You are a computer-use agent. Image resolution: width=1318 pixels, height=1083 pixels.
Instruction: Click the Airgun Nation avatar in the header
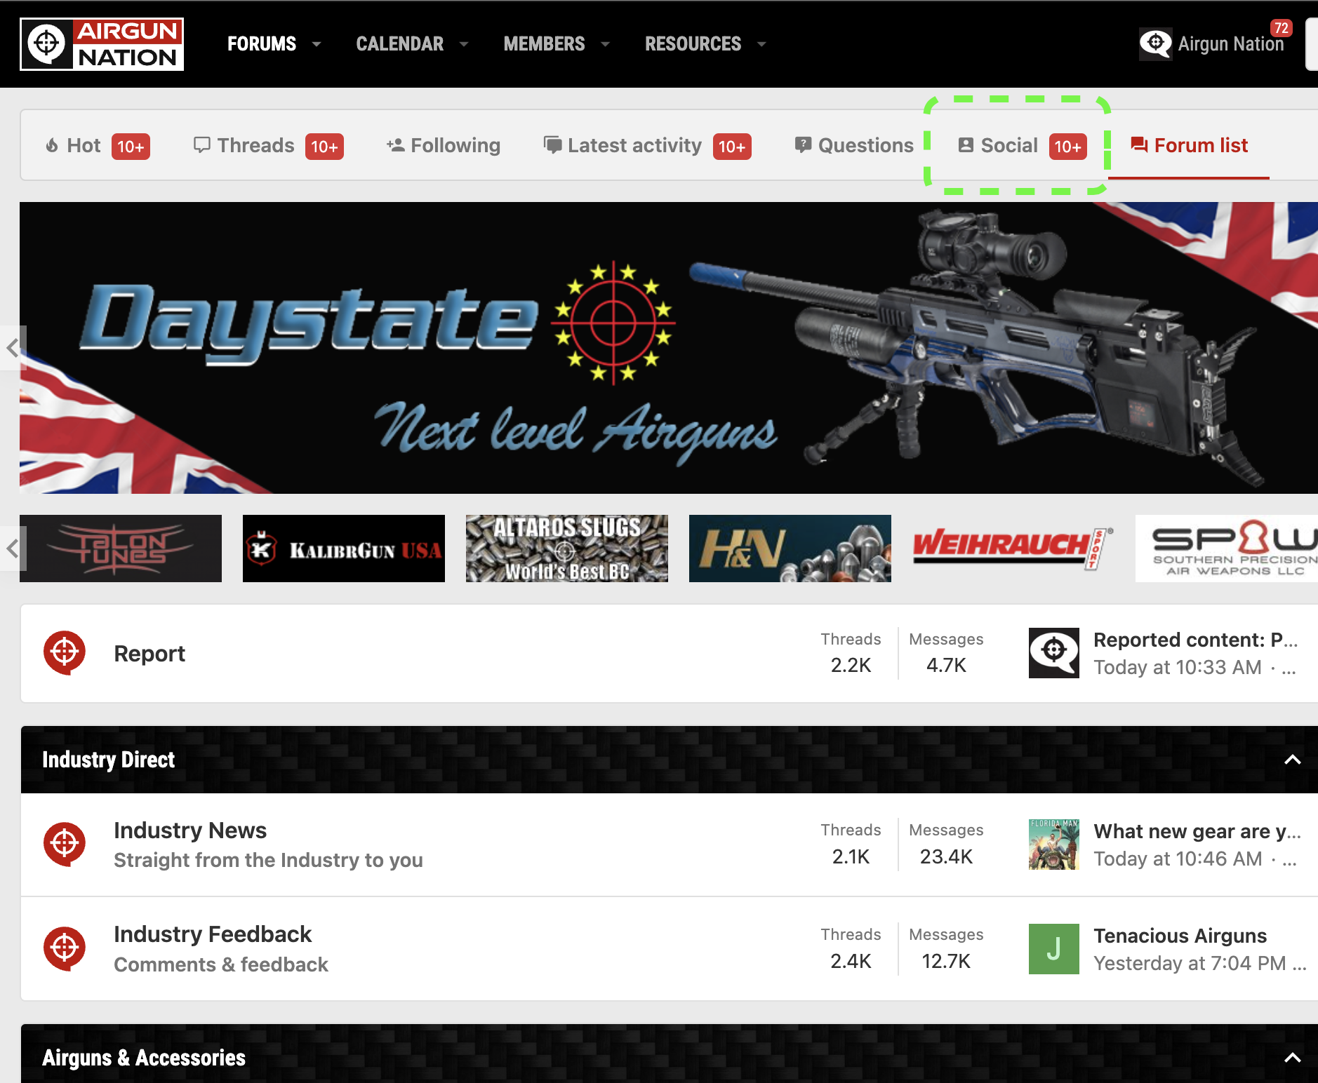pyautogui.click(x=1155, y=43)
